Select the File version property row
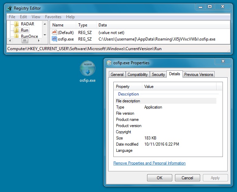This screenshot has height=192, width=237. click(166, 113)
